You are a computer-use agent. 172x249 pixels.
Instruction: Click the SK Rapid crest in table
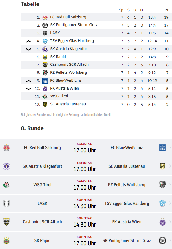[x=45, y=57]
